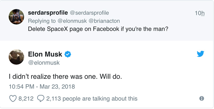This screenshot has width=214, height=109.
Task: Click the @elonmusk handle under Elon Musk
Action: click(x=44, y=63)
